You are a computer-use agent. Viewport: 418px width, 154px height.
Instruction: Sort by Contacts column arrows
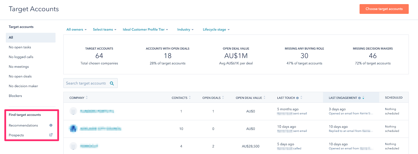(190, 98)
